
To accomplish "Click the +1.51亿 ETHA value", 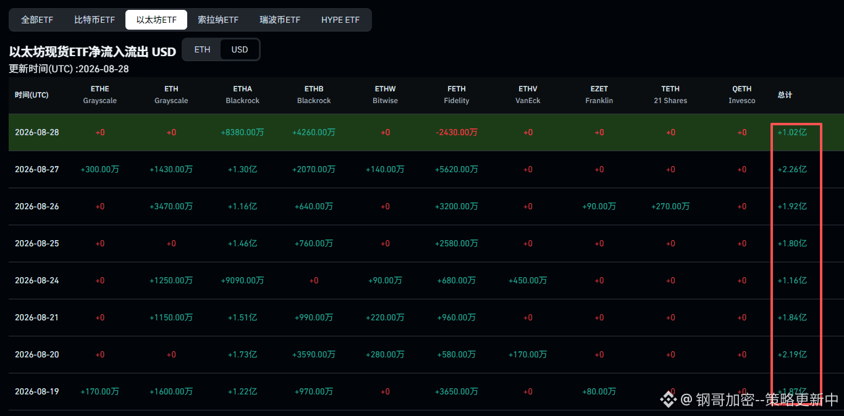I will 243,317.
